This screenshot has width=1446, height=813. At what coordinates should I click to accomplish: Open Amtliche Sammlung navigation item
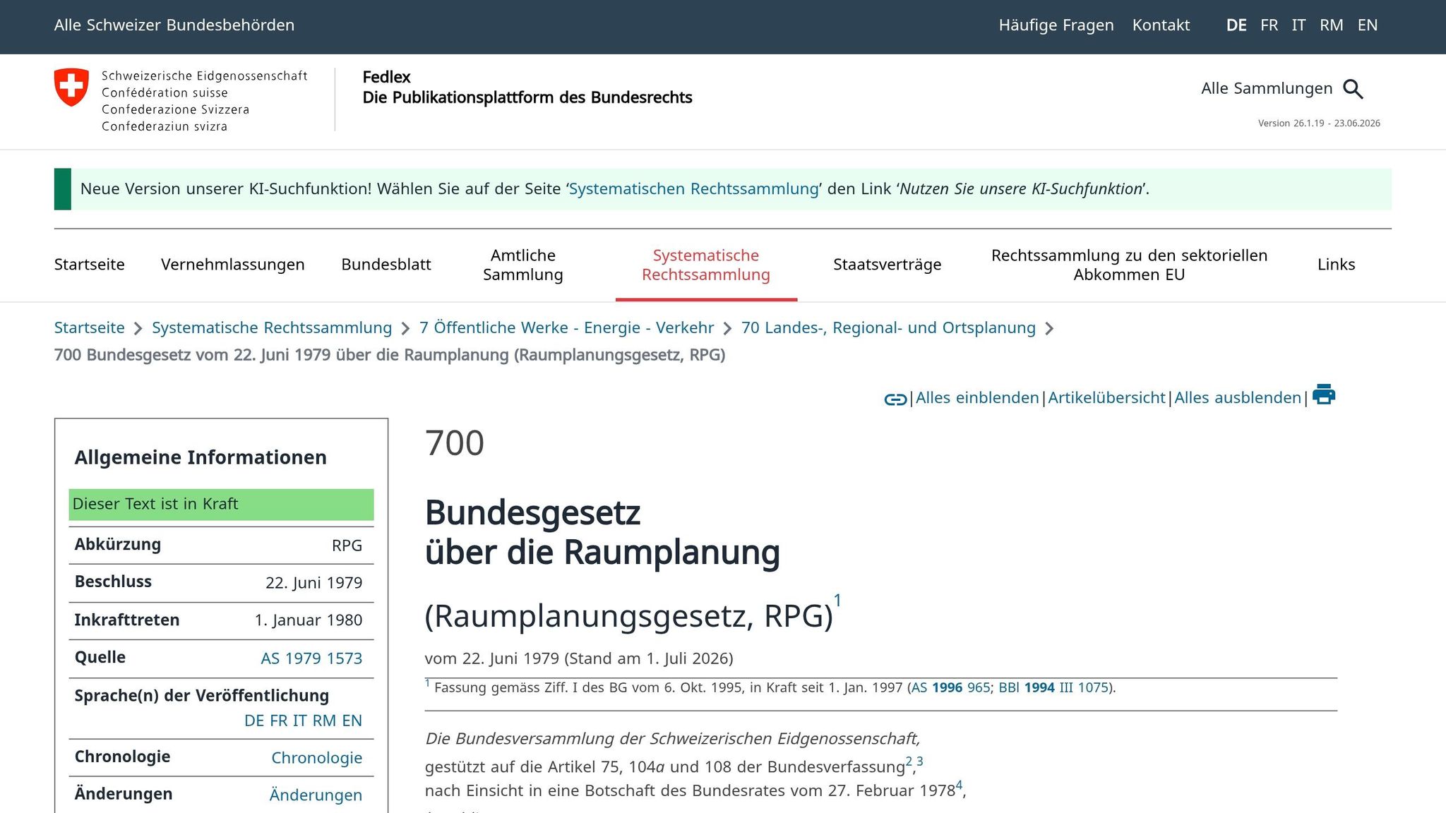523,265
